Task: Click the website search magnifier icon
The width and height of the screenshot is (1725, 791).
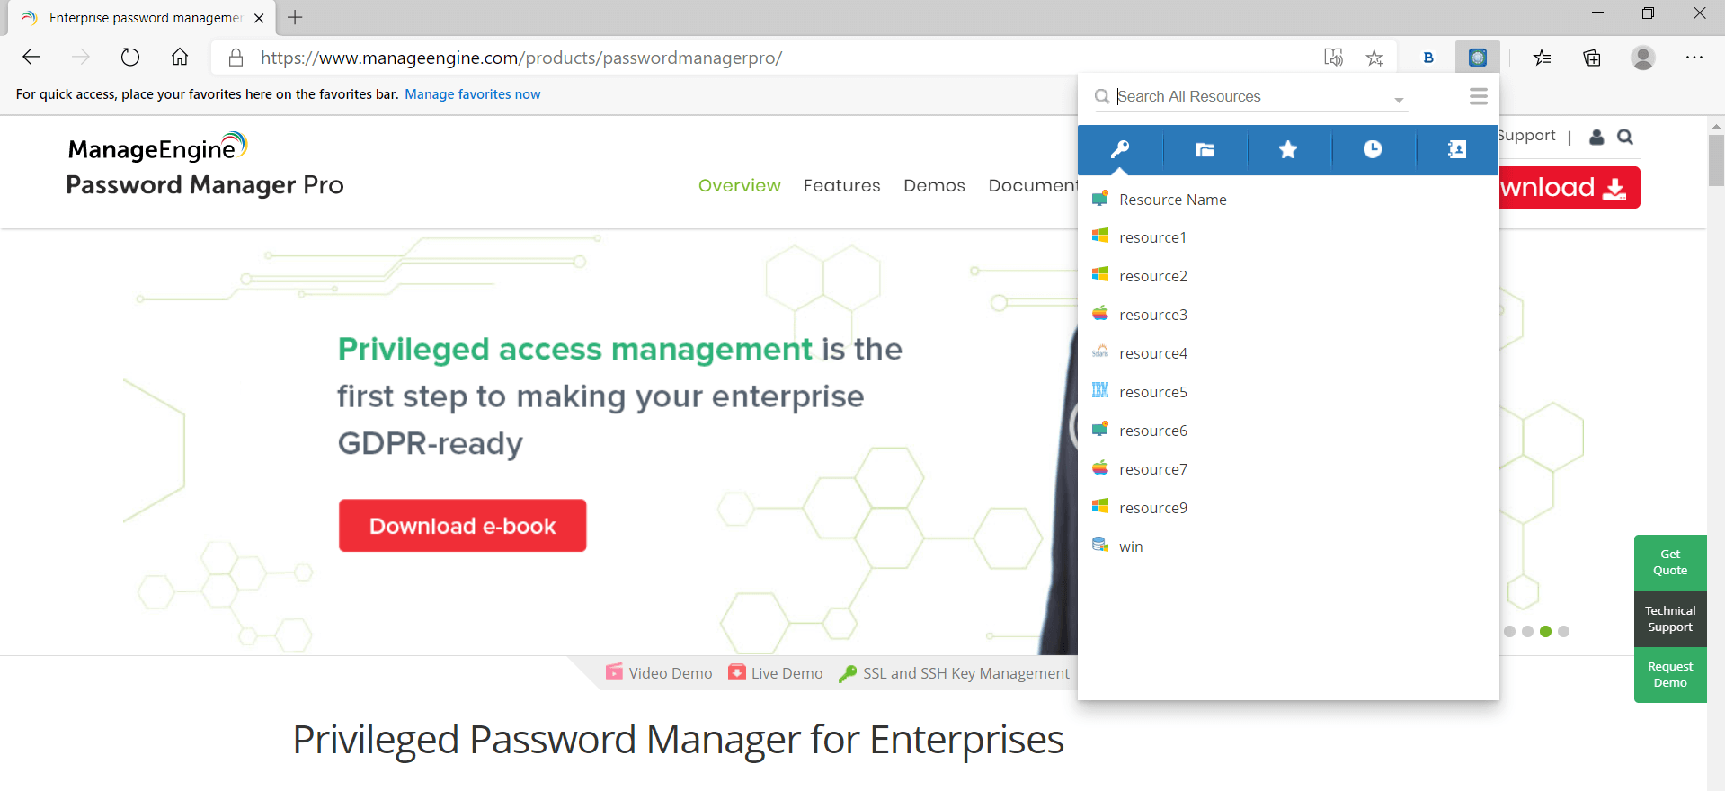Action: [1625, 137]
